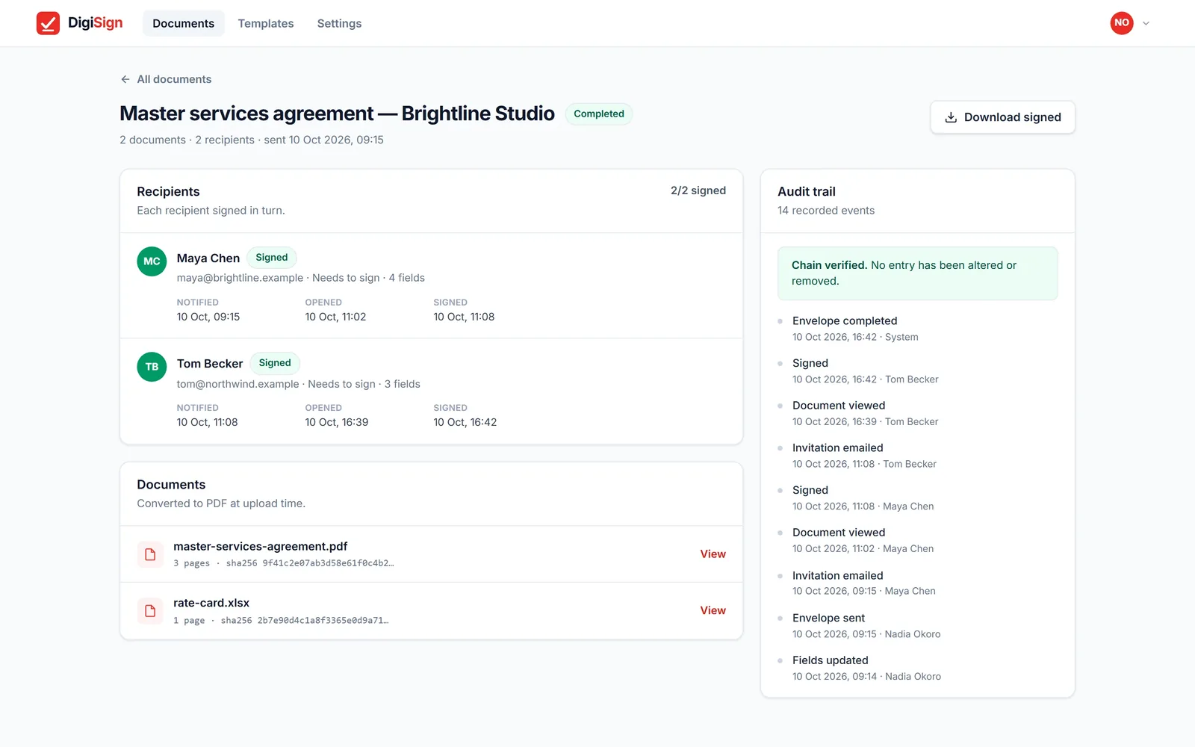The height and width of the screenshot is (747, 1195).
Task: Select the Envelope sent audit event
Action: tap(917, 625)
